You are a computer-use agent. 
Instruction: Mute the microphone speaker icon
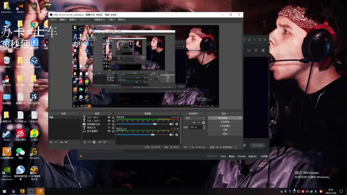point(171,135)
